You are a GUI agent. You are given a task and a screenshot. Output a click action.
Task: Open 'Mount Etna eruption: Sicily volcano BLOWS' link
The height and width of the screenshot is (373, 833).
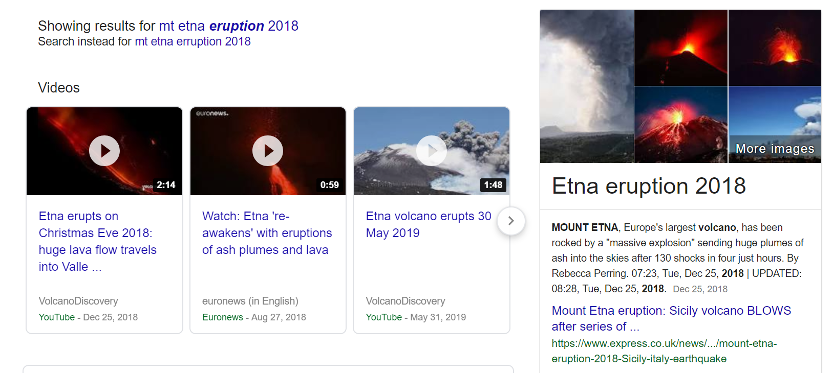[x=671, y=318]
